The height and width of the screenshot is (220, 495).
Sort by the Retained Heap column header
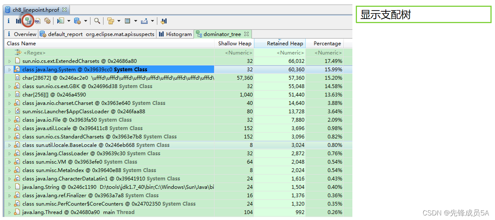click(x=280, y=44)
